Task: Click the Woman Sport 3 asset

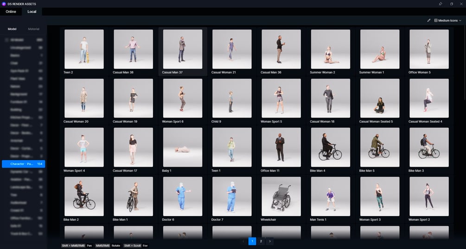Action: coord(380,197)
